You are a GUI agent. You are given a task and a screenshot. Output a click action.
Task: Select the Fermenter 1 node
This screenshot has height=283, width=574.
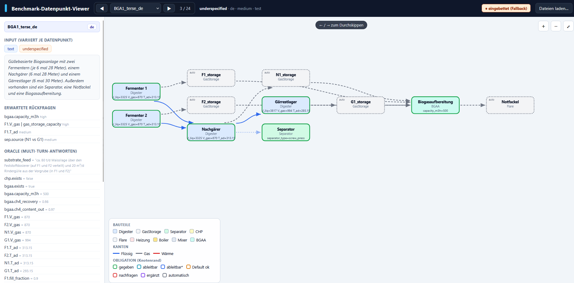click(136, 92)
